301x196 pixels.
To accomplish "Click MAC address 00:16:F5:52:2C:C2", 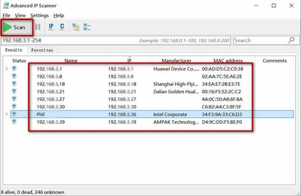I will tap(221, 91).
